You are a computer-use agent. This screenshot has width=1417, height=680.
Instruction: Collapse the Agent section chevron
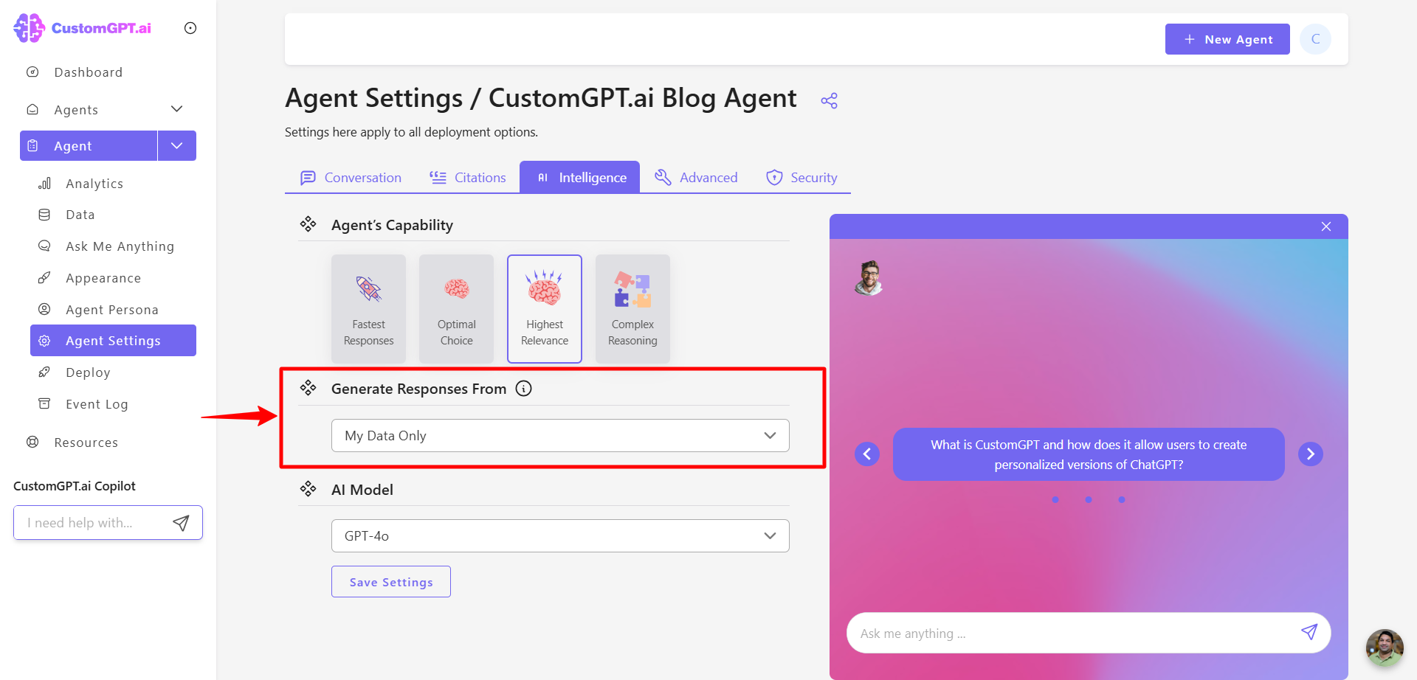(x=177, y=146)
